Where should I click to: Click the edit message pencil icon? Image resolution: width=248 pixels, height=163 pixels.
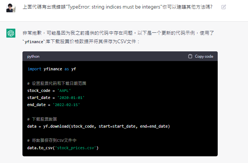(x=223, y=7)
